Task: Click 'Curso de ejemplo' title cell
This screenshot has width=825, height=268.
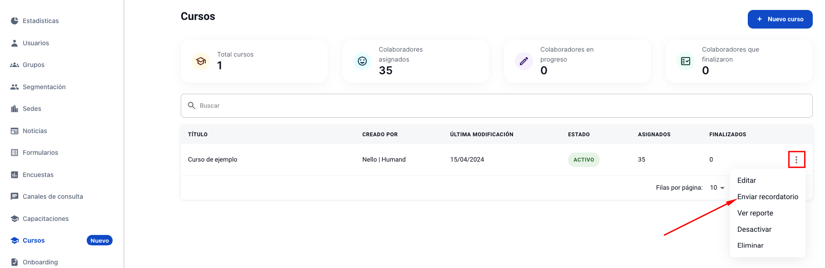Action: click(x=212, y=159)
